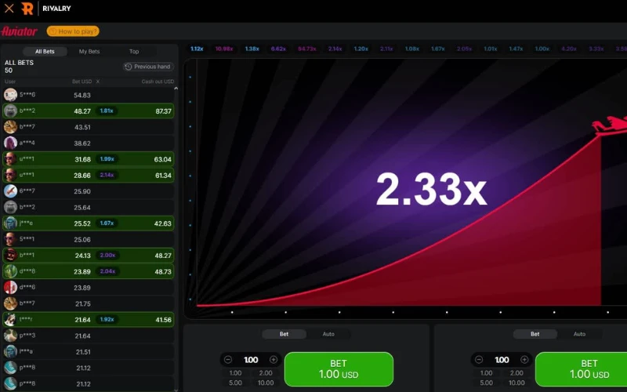Choose the 10.00 quick amount in left panel
The image size is (627, 392).
pyautogui.click(x=266, y=383)
